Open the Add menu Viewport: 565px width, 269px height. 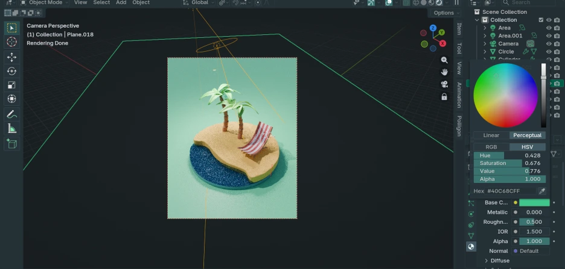121,2
